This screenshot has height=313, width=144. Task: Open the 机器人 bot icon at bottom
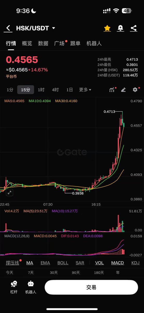coord(31,287)
